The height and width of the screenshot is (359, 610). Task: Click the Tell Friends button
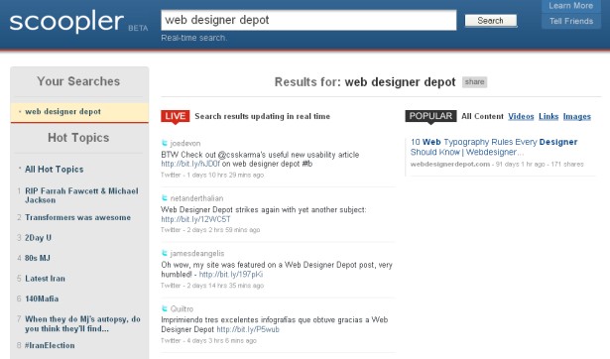click(x=571, y=21)
